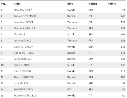The image size is (127, 98).
Task: Click the Nation column header
Action: 93,4
